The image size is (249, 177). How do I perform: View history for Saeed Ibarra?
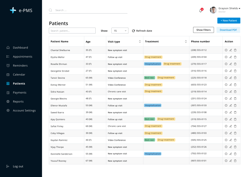tap(226, 112)
